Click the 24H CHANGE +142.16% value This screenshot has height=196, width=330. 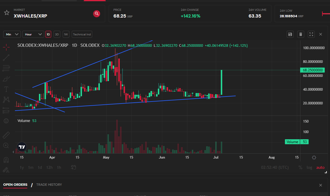click(190, 16)
